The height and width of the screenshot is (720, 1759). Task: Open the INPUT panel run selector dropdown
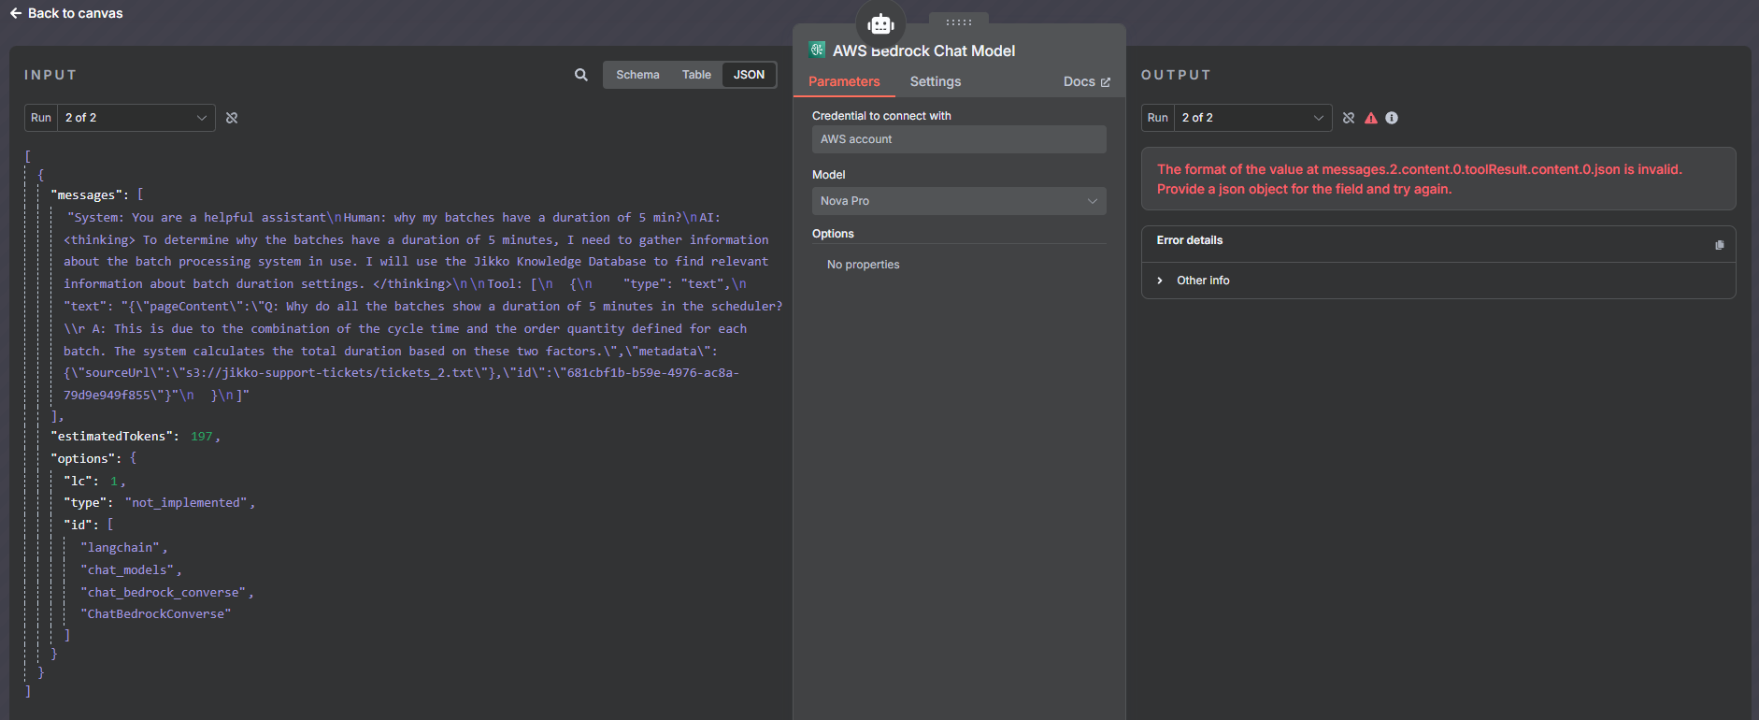point(136,118)
